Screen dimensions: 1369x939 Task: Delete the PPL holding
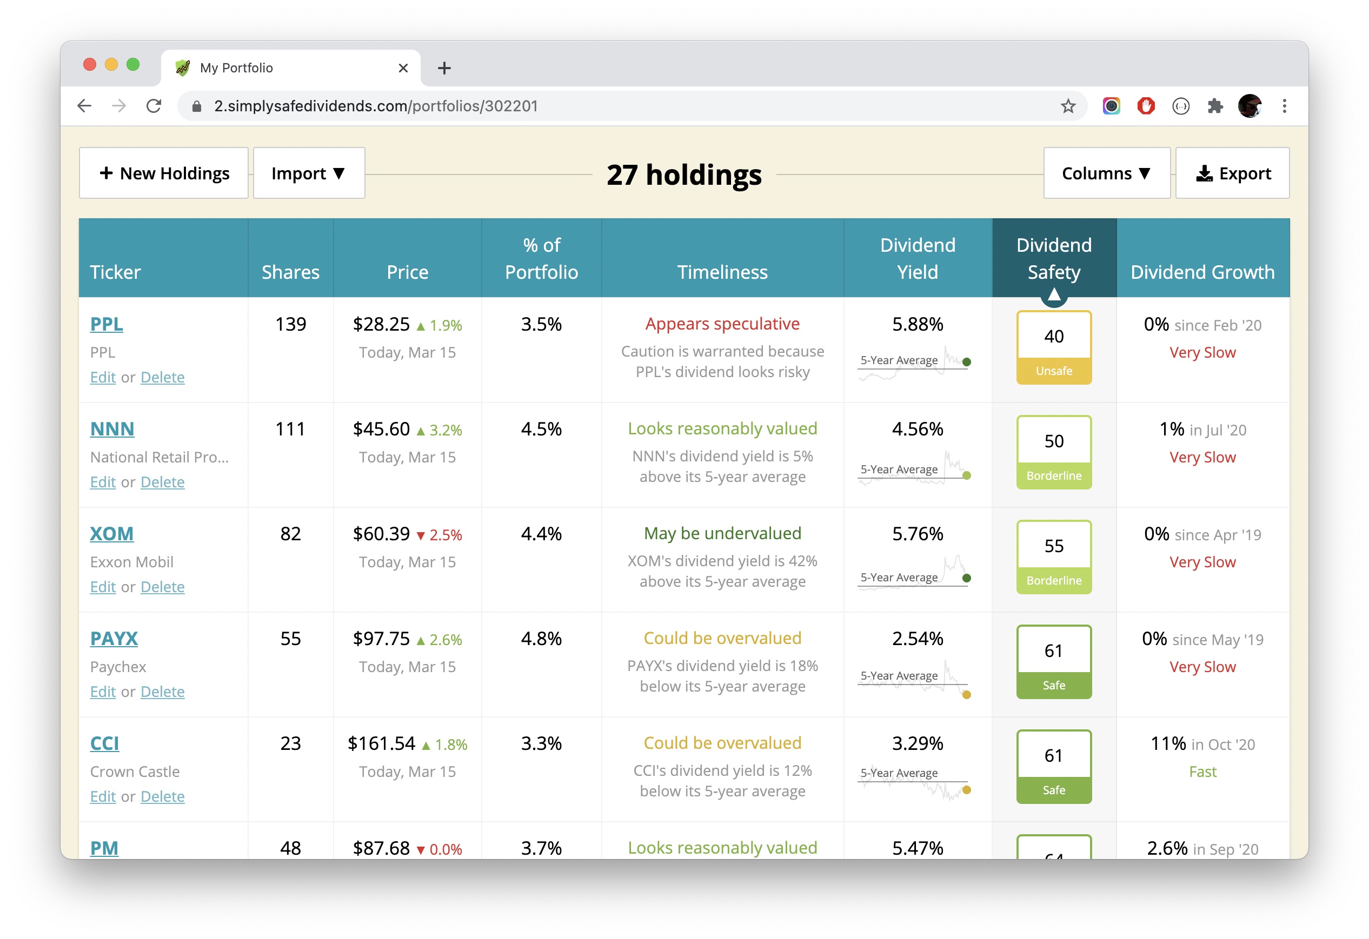click(163, 377)
